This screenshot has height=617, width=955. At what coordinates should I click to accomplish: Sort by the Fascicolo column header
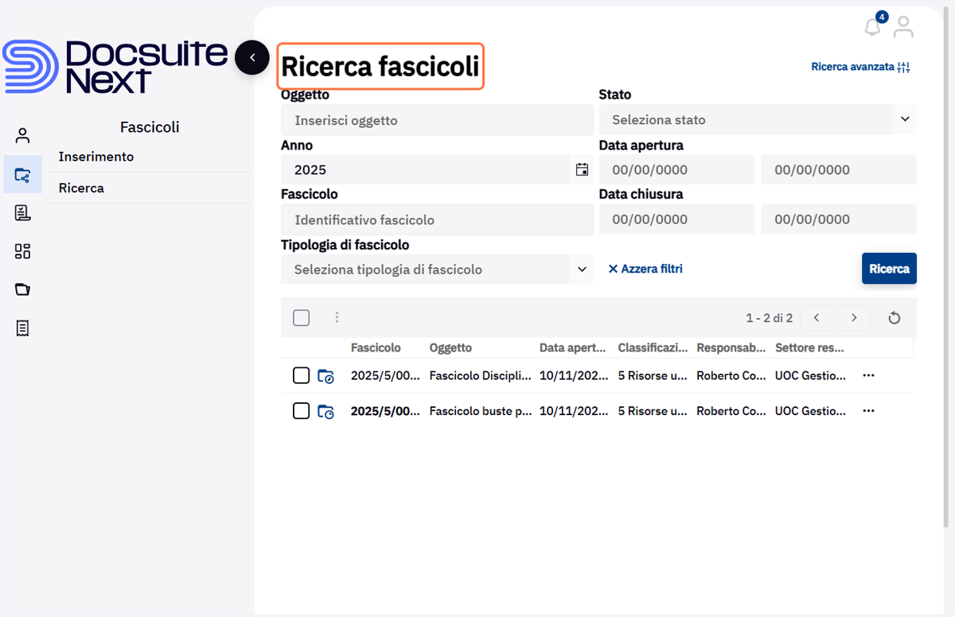click(x=376, y=347)
